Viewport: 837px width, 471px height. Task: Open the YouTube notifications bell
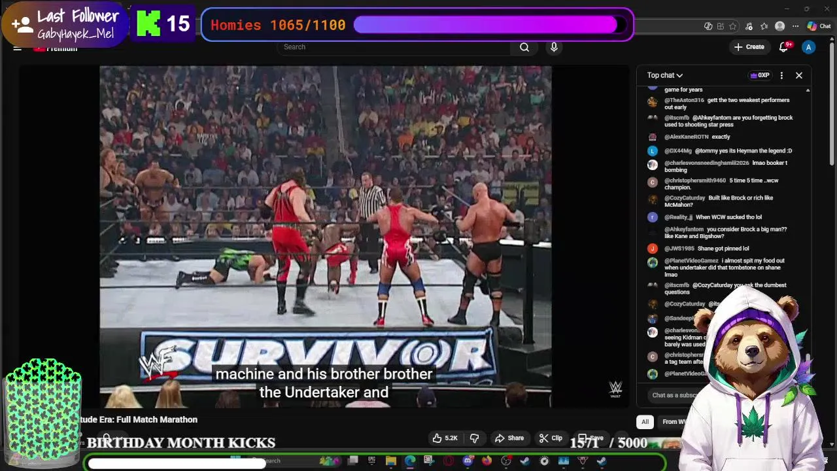(784, 47)
